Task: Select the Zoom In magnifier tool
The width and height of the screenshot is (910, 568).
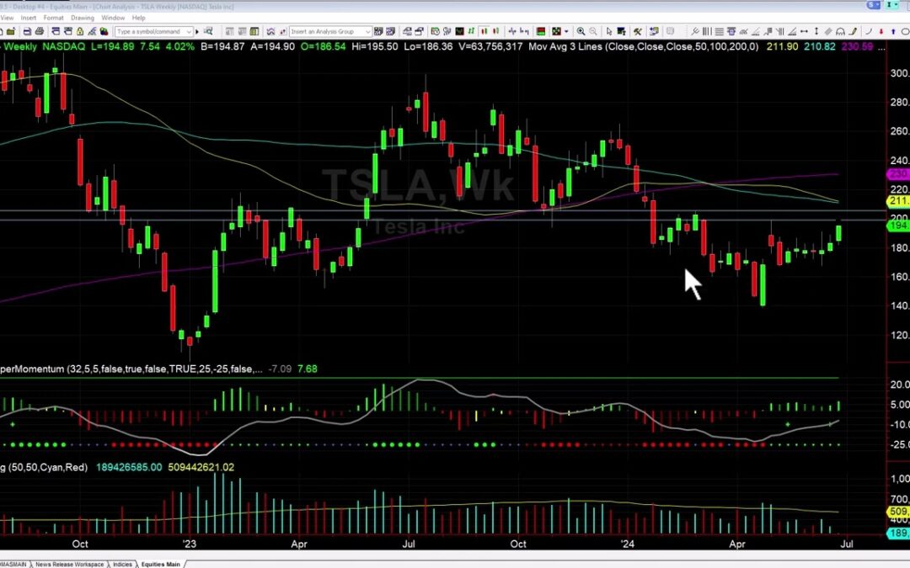Action: click(581, 31)
